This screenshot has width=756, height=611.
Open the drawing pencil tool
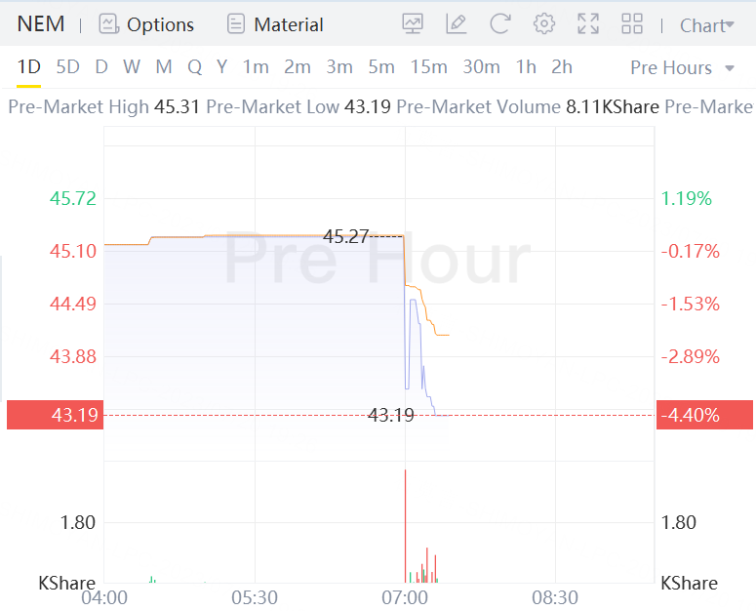456,24
